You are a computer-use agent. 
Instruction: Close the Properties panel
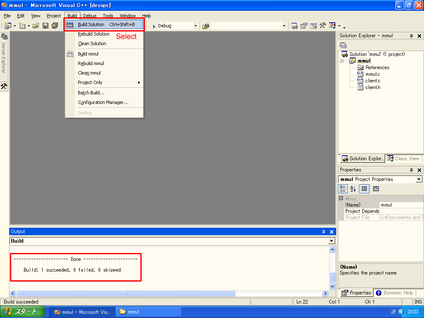(x=419, y=170)
